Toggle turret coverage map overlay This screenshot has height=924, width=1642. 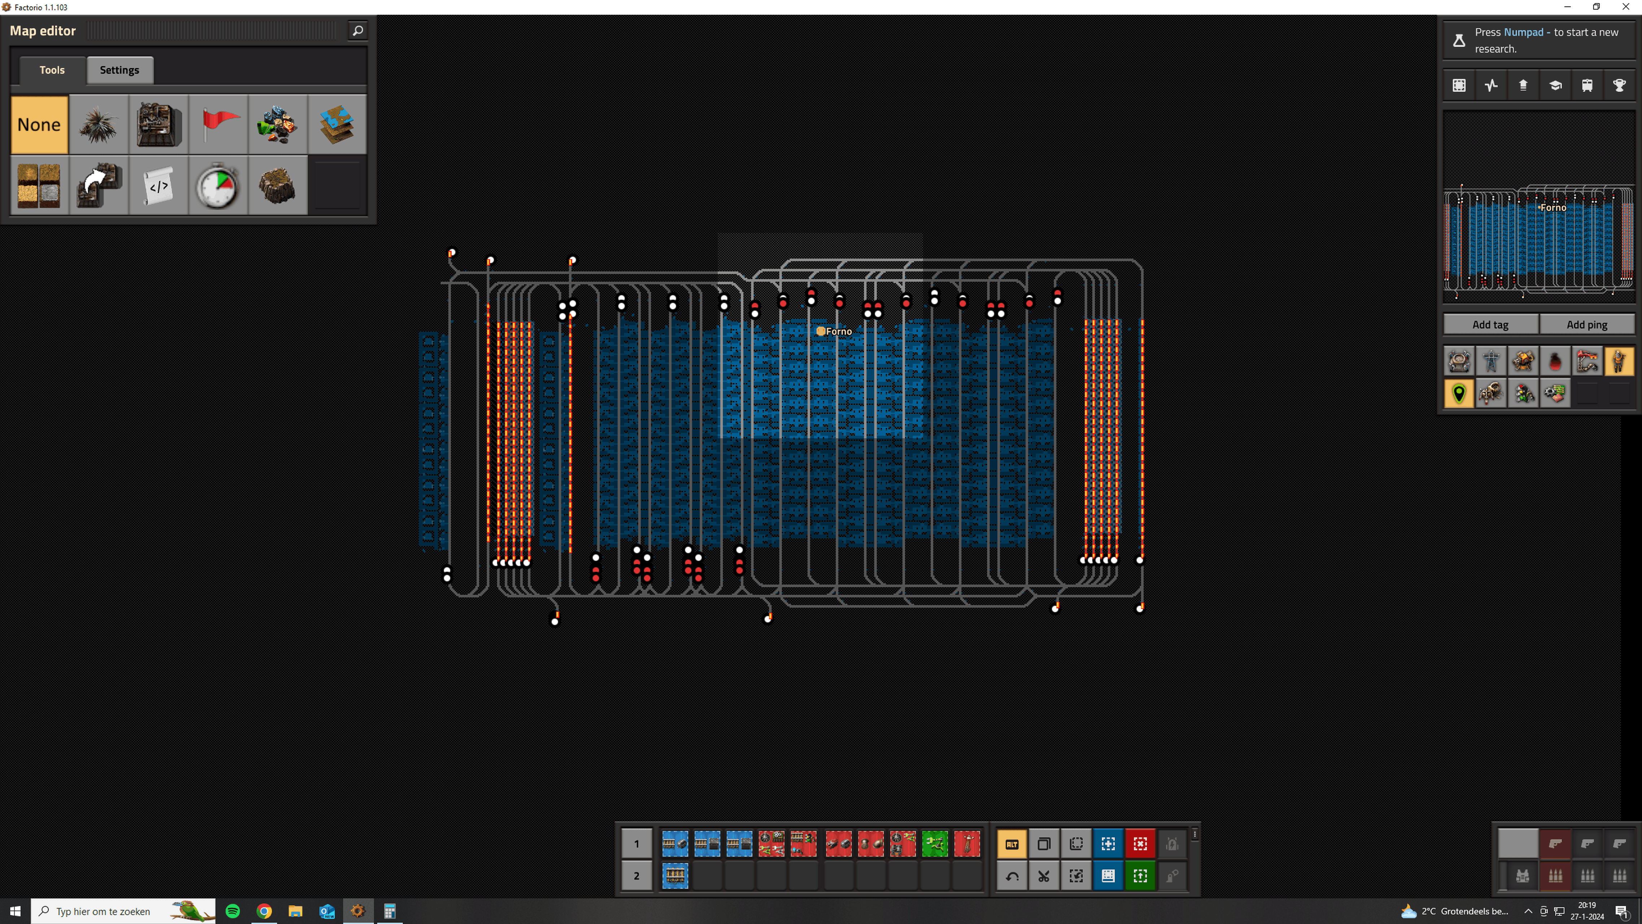tap(1523, 362)
